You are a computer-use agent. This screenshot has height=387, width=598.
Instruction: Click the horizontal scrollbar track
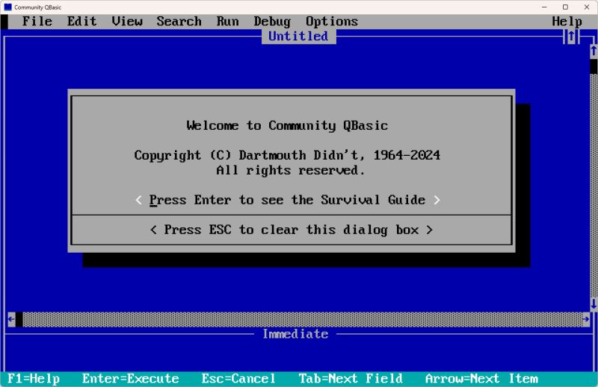pyautogui.click(x=303, y=319)
